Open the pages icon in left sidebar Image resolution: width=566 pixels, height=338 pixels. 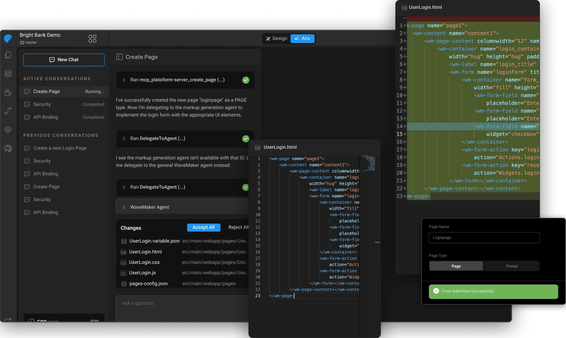(x=8, y=55)
